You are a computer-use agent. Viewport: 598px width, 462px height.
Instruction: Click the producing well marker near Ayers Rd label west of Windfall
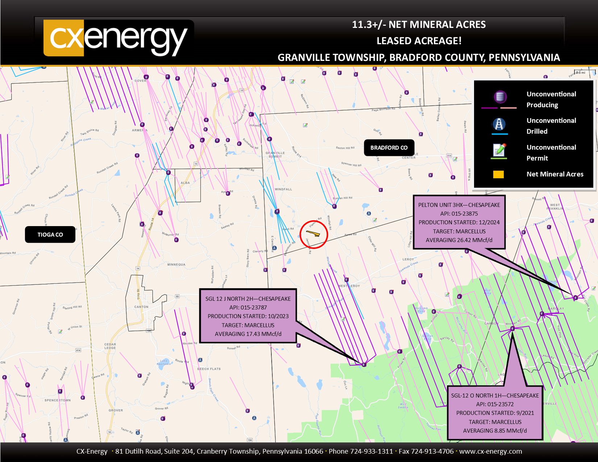(x=228, y=193)
